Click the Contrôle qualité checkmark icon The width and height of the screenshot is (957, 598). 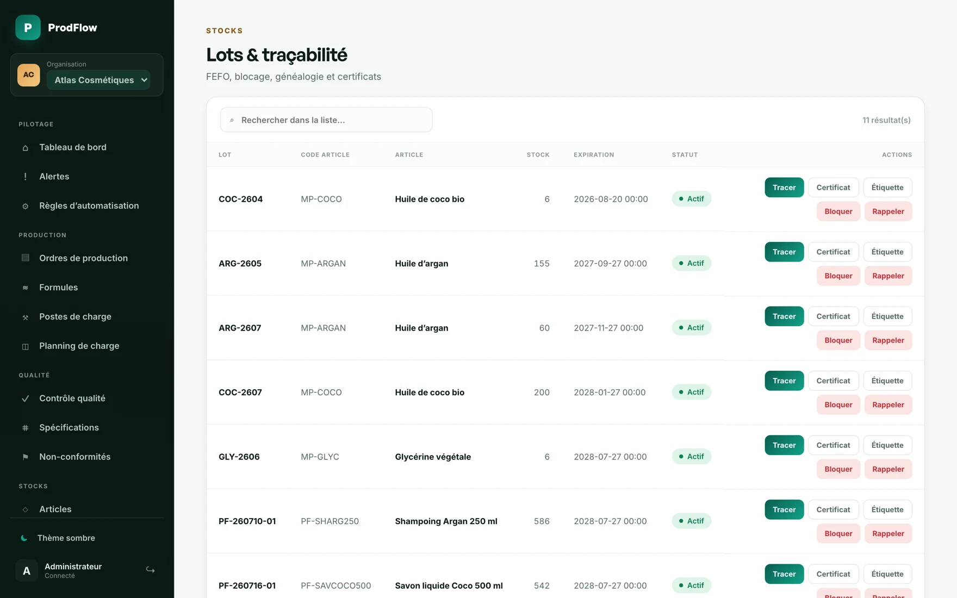[25, 398]
